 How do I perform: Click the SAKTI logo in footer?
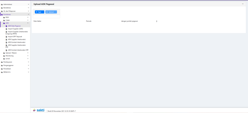point(39,110)
